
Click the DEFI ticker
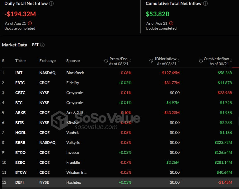pos(20,182)
